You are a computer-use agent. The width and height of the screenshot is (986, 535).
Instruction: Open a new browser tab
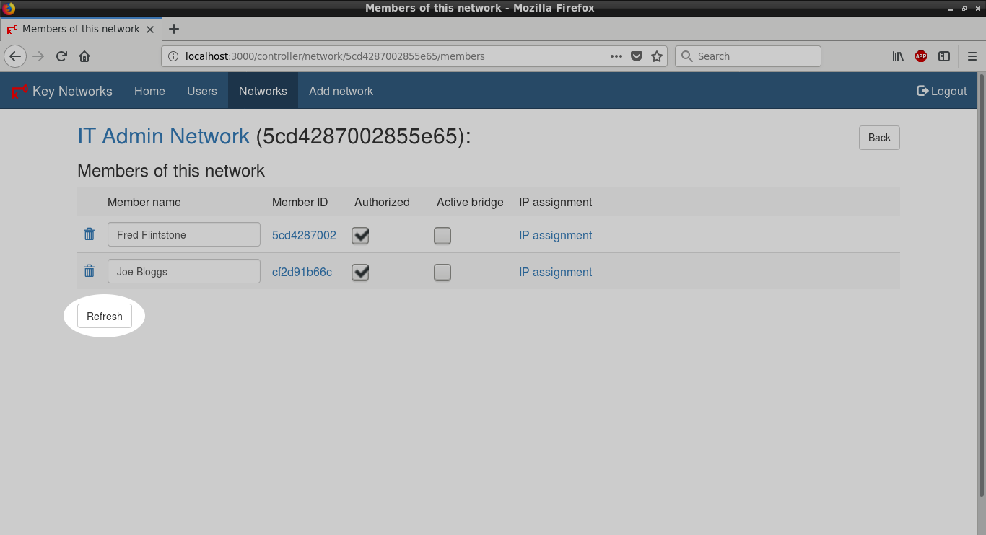(x=173, y=29)
